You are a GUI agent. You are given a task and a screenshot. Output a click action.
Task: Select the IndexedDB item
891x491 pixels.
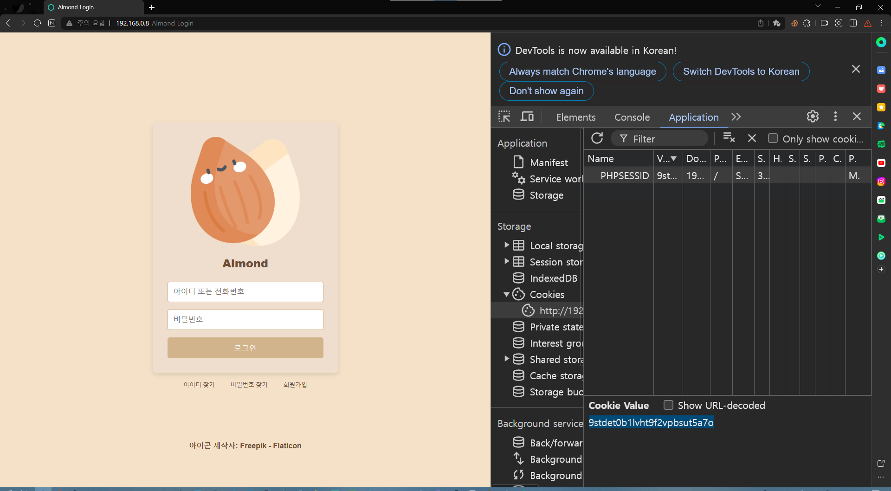coord(545,278)
